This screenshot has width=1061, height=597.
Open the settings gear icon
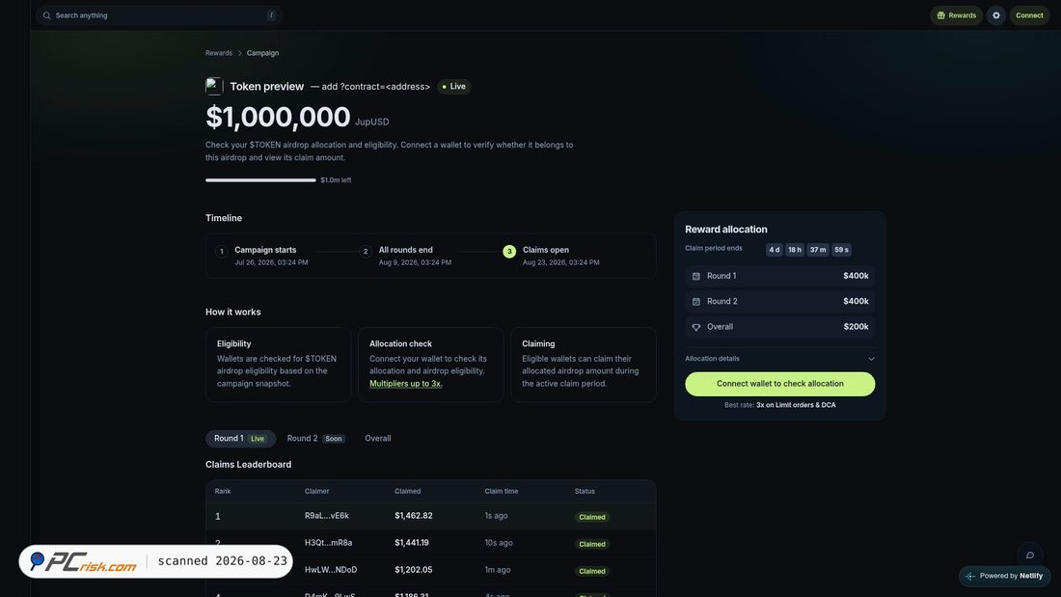[x=996, y=15]
